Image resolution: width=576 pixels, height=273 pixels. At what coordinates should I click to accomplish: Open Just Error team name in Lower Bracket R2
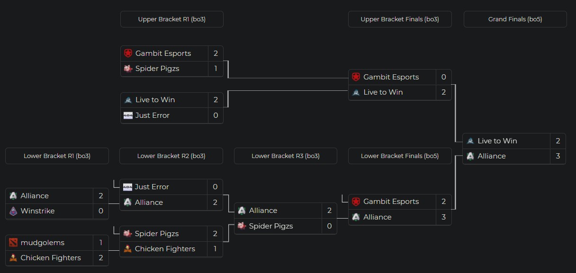click(x=152, y=187)
